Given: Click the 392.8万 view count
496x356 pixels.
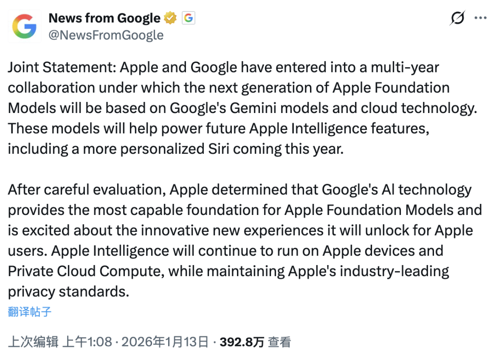Looking at the screenshot, I should (242, 342).
